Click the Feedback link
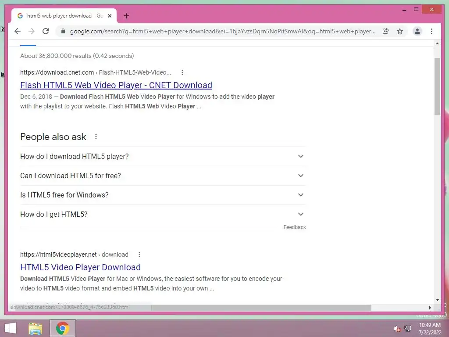Screen dimensions: 449x337 point(295,227)
